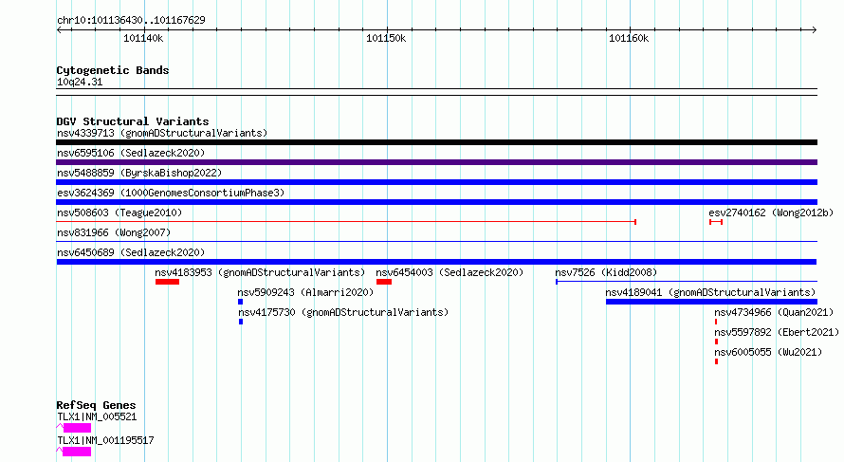Open nsv4175730 (gnomADStructuralVariants) label

pos(343,312)
